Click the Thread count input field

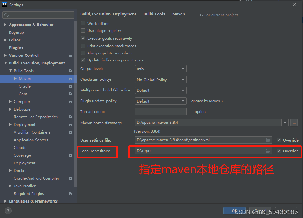(x=161, y=112)
